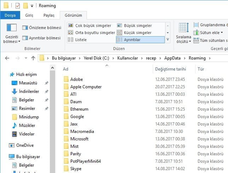Click Yerel Disk (C:) breadcrumb
This screenshot has height=173, width=228.
(97, 58)
